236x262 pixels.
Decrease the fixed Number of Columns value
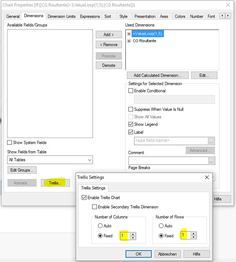[x=133, y=238]
